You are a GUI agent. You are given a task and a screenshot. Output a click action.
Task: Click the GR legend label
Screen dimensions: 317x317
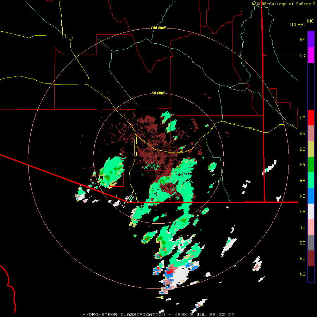[x=302, y=133]
